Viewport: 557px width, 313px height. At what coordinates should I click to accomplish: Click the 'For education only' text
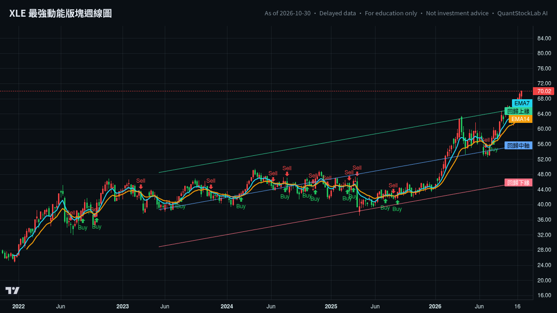pos(391,13)
